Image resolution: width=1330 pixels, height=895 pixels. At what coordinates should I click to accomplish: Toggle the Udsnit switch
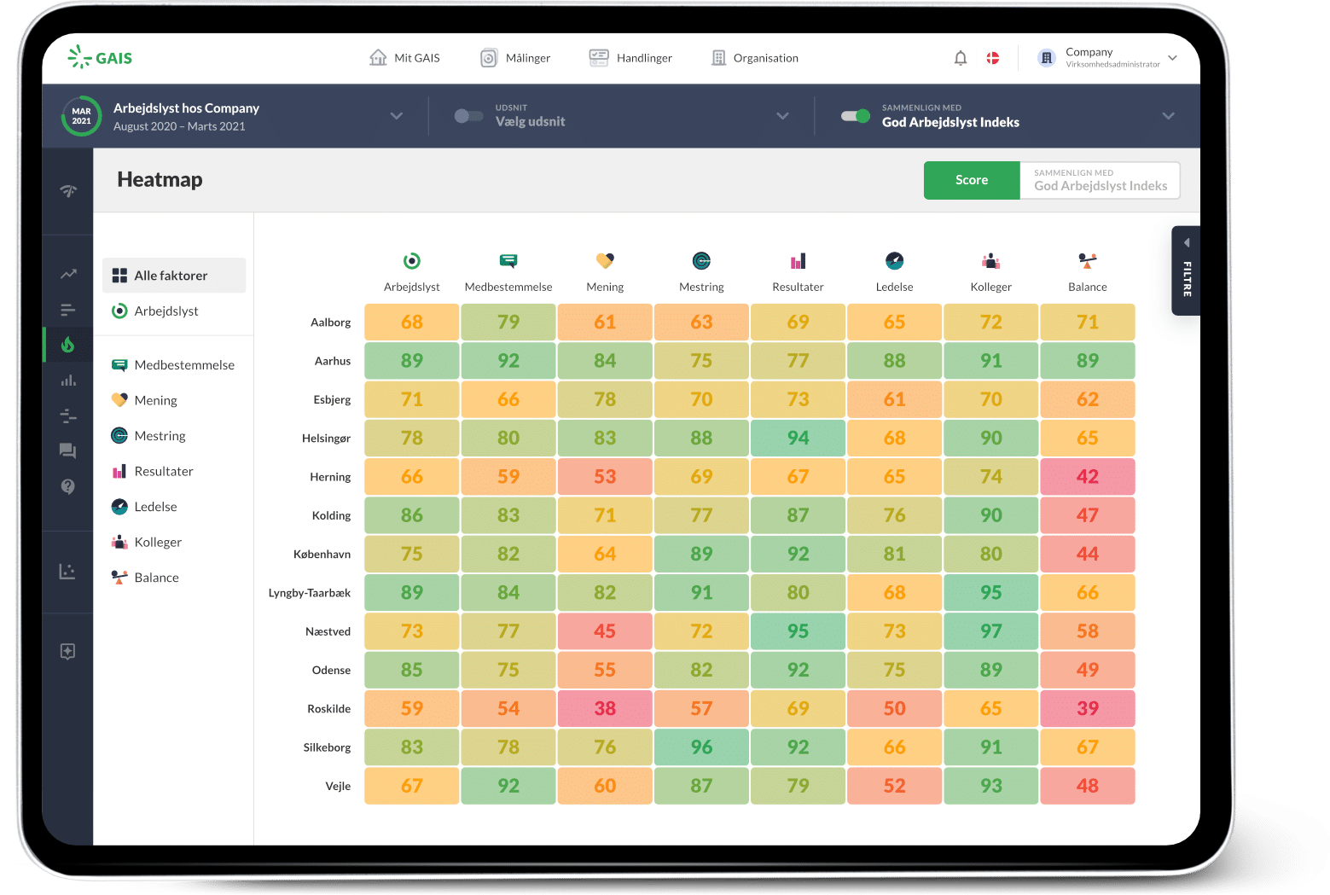(x=468, y=116)
